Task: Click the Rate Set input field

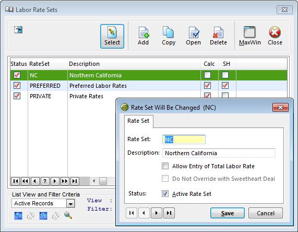Action: (x=184, y=140)
